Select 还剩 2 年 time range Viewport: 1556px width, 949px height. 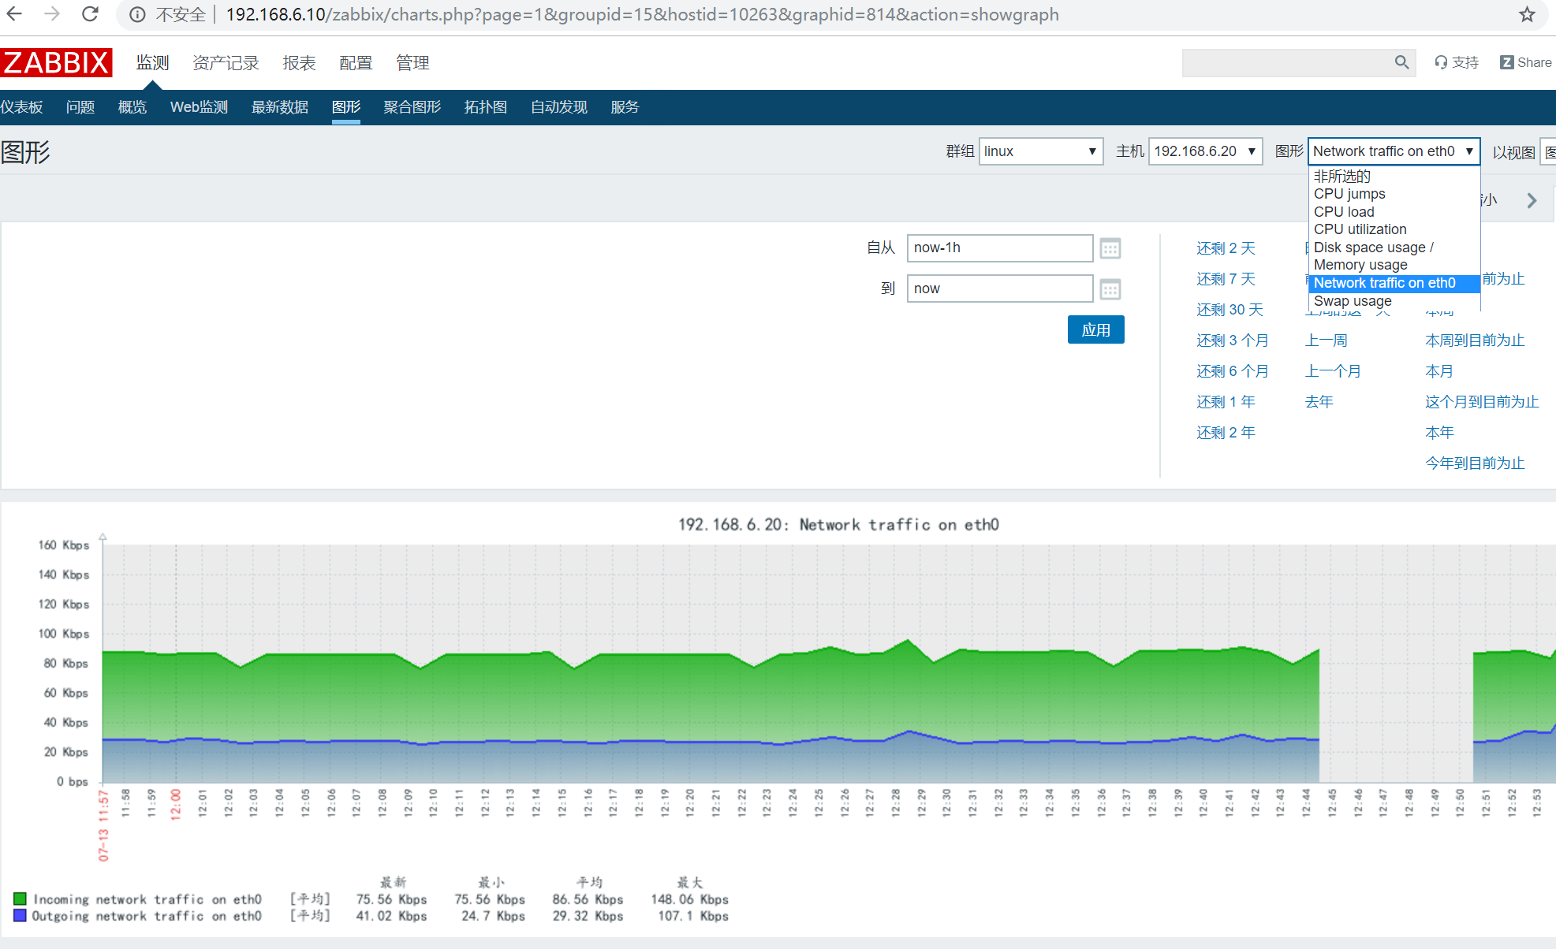pyautogui.click(x=1226, y=433)
